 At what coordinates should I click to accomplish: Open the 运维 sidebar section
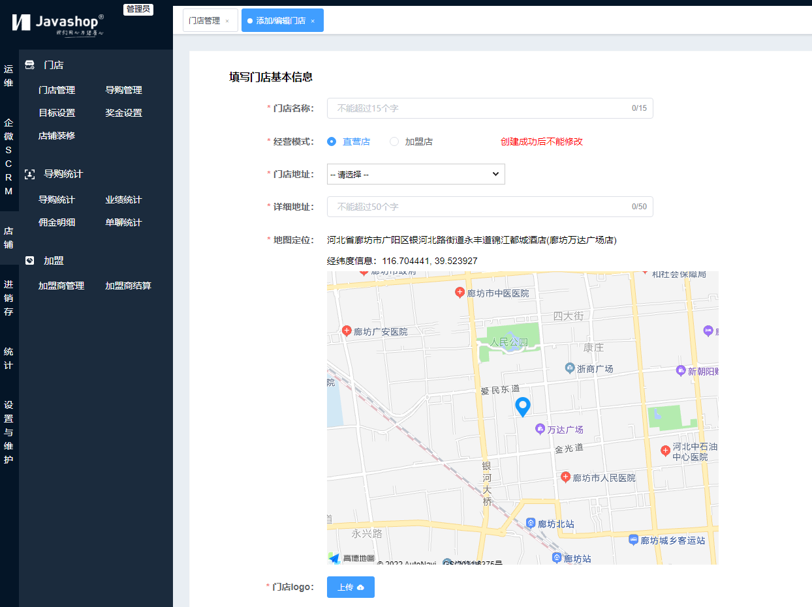(8, 76)
